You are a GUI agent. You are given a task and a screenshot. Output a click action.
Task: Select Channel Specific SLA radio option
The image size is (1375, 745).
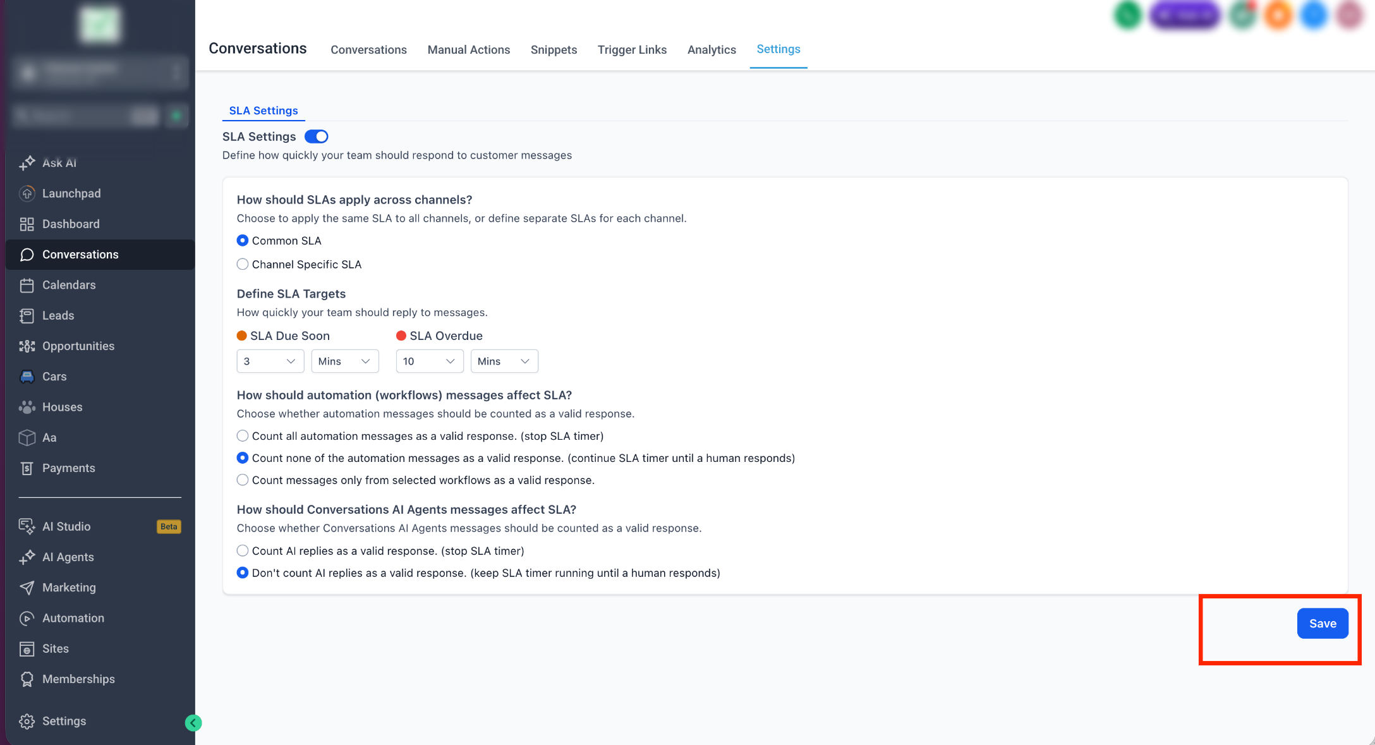[x=243, y=264]
